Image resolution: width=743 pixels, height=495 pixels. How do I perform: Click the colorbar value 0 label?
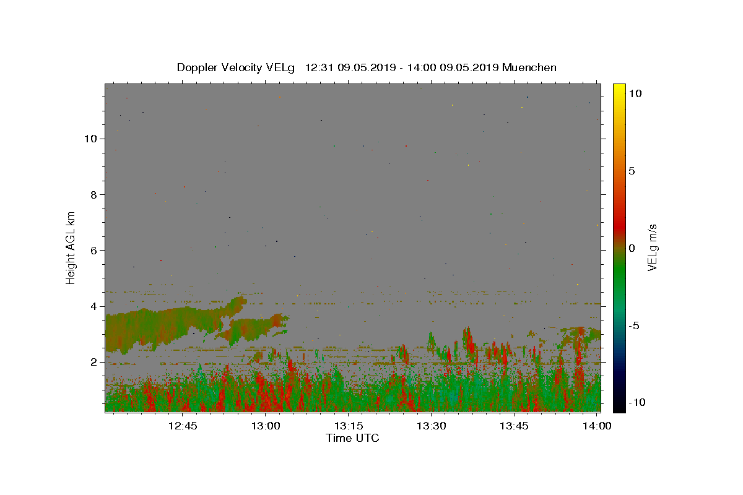point(632,248)
